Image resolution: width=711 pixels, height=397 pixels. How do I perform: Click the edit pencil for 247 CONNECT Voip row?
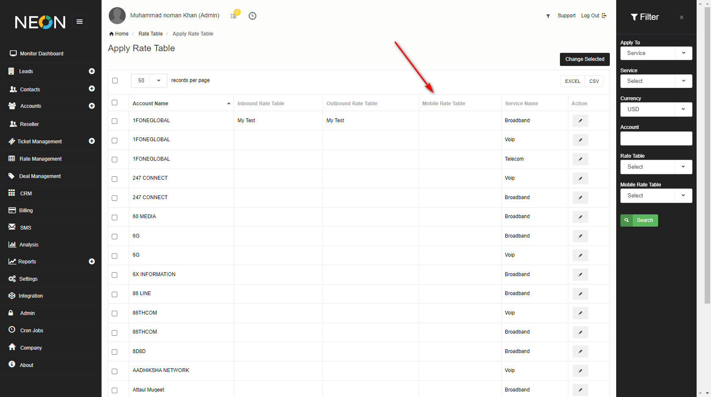click(580, 178)
